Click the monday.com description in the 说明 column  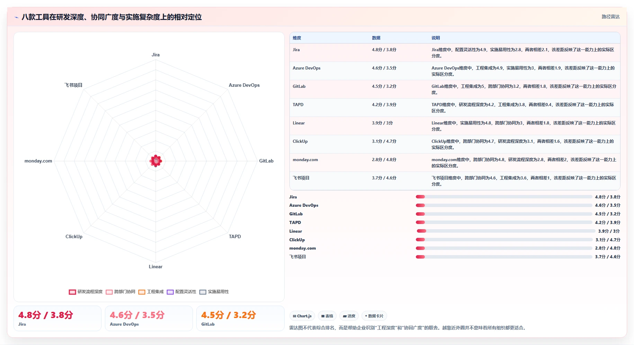click(x=524, y=163)
